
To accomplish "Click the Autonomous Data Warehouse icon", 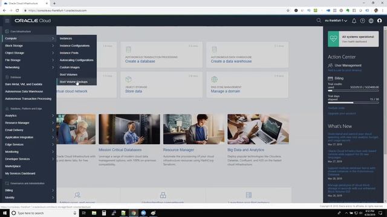I will 214,49.
